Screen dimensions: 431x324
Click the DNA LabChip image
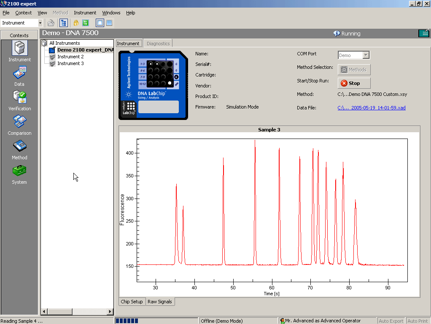pos(153,85)
